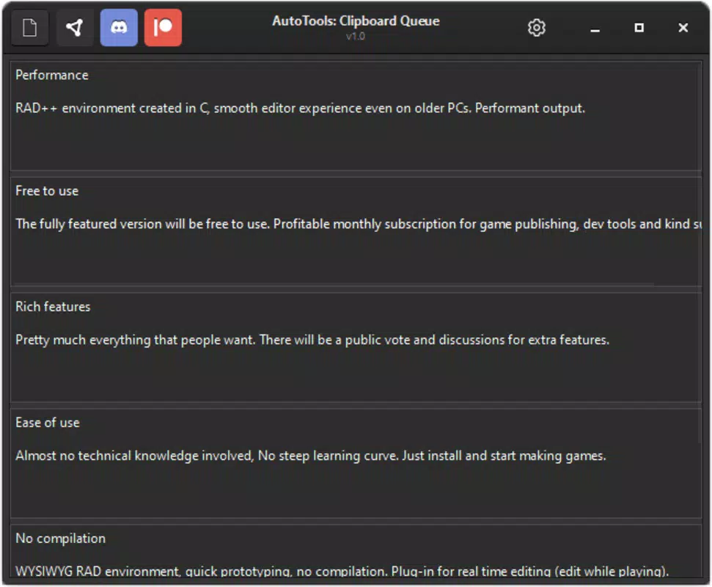The height and width of the screenshot is (587, 712).
Task: Click the v1.0 version label
Action: coord(356,37)
